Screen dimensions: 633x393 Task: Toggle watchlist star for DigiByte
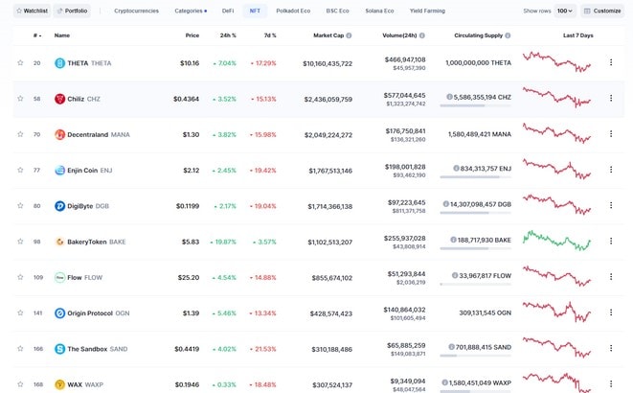[x=20, y=205]
